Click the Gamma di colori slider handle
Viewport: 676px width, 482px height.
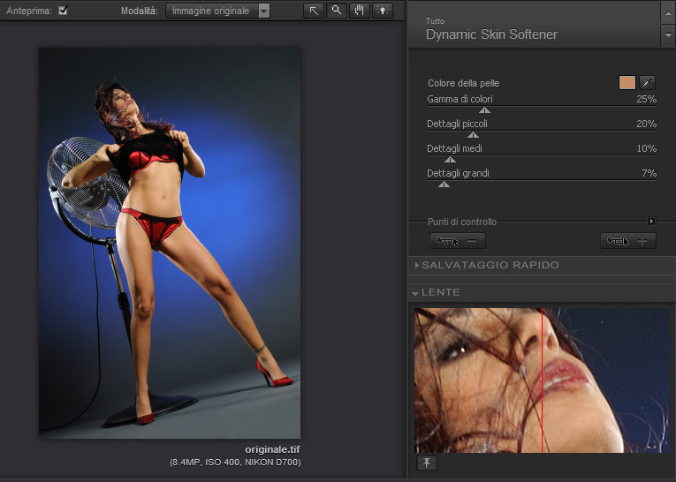click(484, 110)
